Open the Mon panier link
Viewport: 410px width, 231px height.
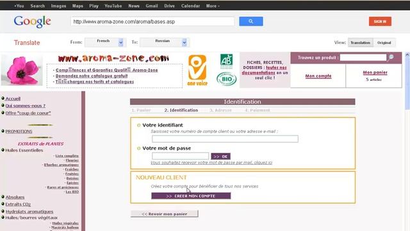[375, 73]
